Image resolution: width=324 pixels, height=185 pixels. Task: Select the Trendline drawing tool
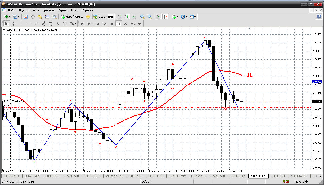(x=37, y=24)
